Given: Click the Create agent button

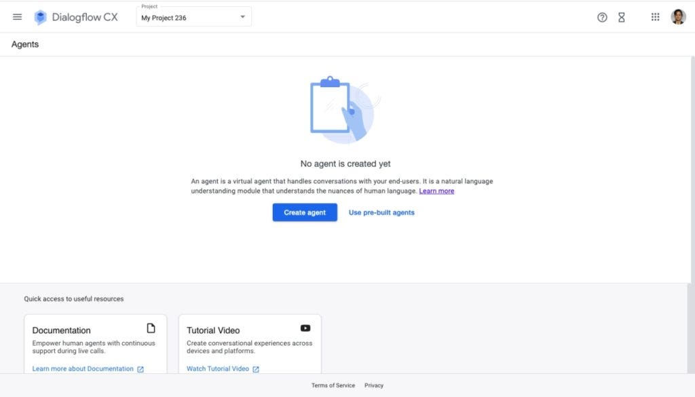Looking at the screenshot, I should pyautogui.click(x=305, y=212).
